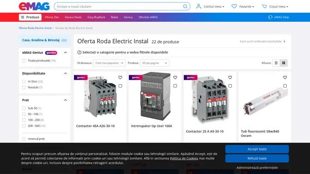Collapse the eMAG Genius filter section

tap(65, 53)
